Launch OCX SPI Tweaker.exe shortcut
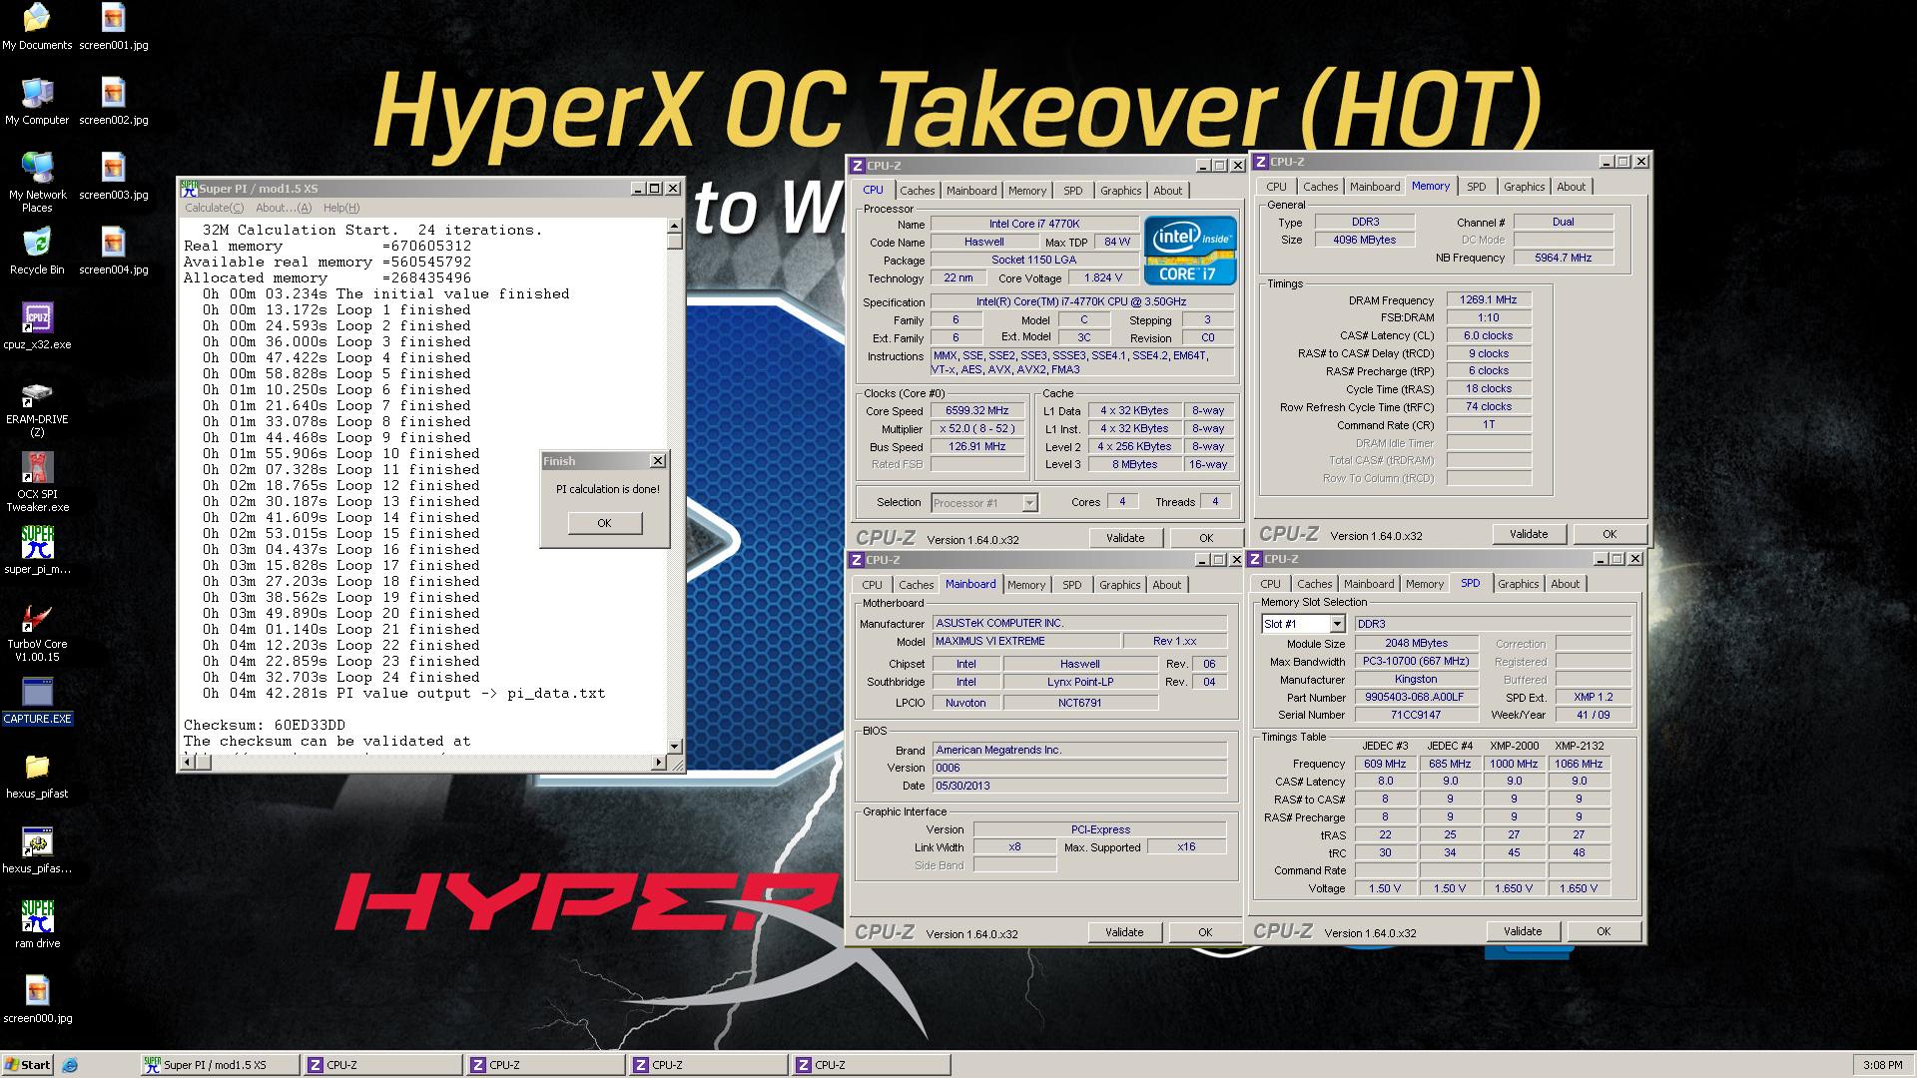1917x1078 pixels. click(37, 482)
